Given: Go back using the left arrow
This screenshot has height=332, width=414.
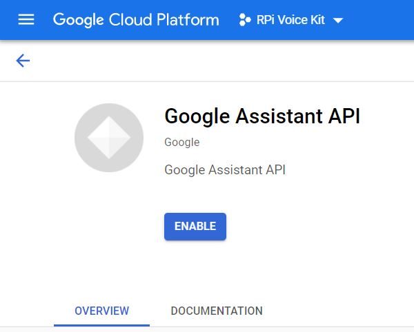Looking at the screenshot, I should 23,61.
